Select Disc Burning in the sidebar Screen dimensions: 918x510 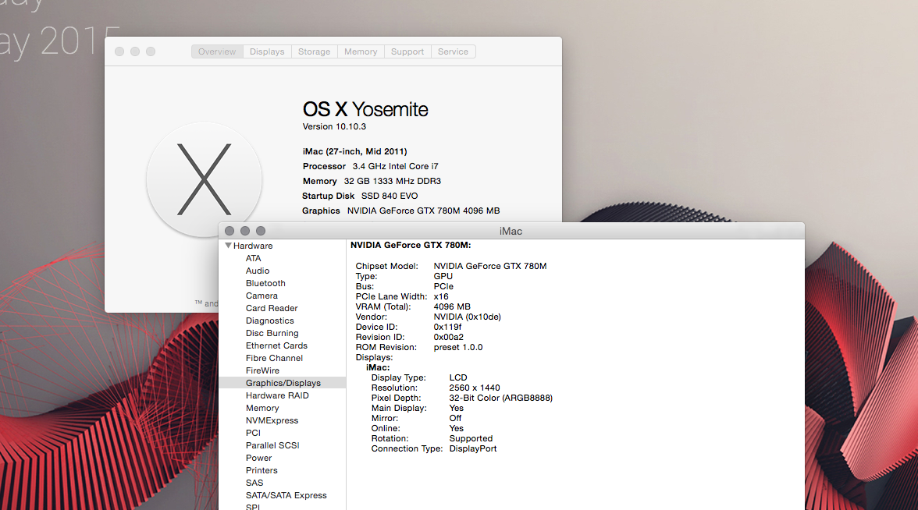click(x=272, y=334)
